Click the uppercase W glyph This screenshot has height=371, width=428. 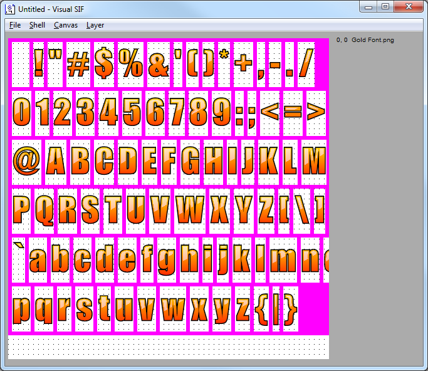click(186, 211)
